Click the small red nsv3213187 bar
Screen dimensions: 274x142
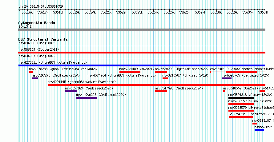(x=255, y=124)
